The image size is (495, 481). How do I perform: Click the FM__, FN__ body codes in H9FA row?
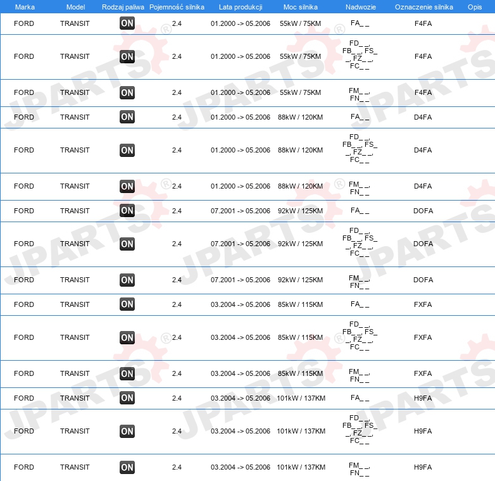tap(360, 469)
